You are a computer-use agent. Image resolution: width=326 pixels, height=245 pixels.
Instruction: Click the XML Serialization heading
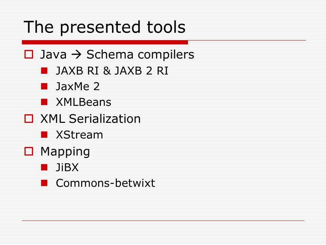(91, 118)
